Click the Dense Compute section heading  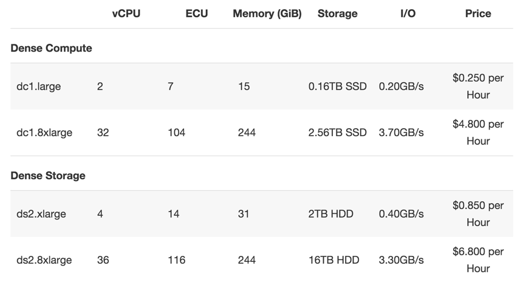52,48
